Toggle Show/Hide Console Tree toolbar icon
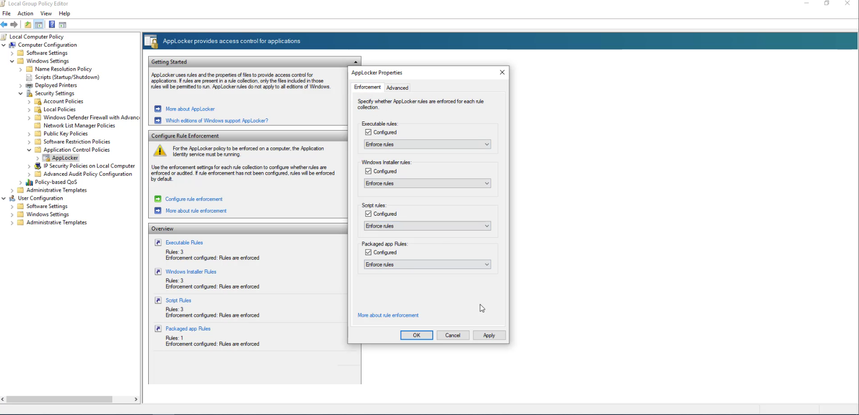The height and width of the screenshot is (415, 859). coord(38,25)
